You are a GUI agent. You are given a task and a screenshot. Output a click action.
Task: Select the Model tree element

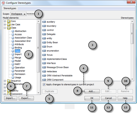point(18,61)
